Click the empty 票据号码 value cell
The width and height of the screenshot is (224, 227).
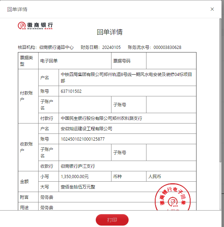pyautogui.click(x=171, y=61)
